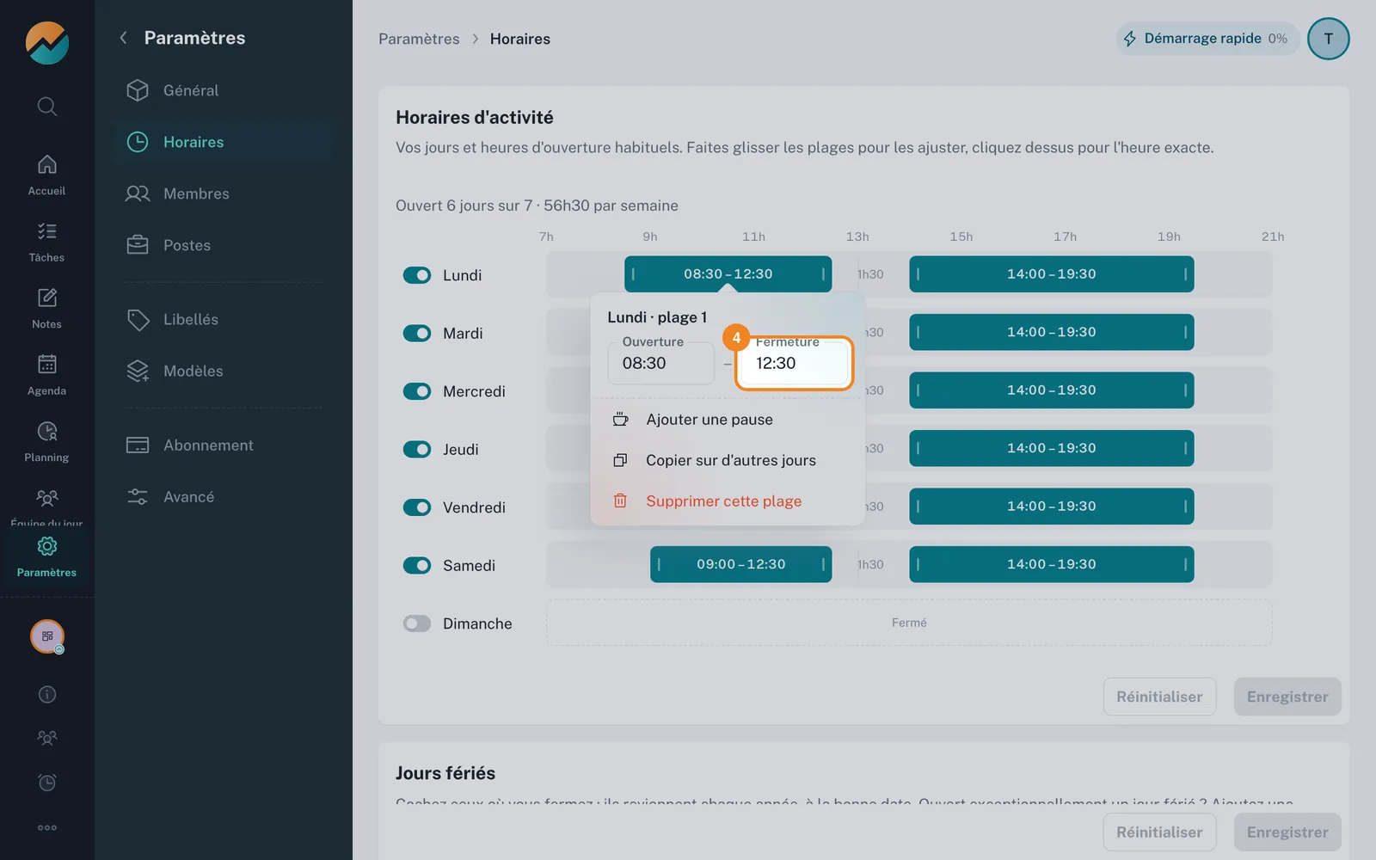Click the Ouverture 08:30 time field
This screenshot has width=1376, height=860.
click(660, 363)
